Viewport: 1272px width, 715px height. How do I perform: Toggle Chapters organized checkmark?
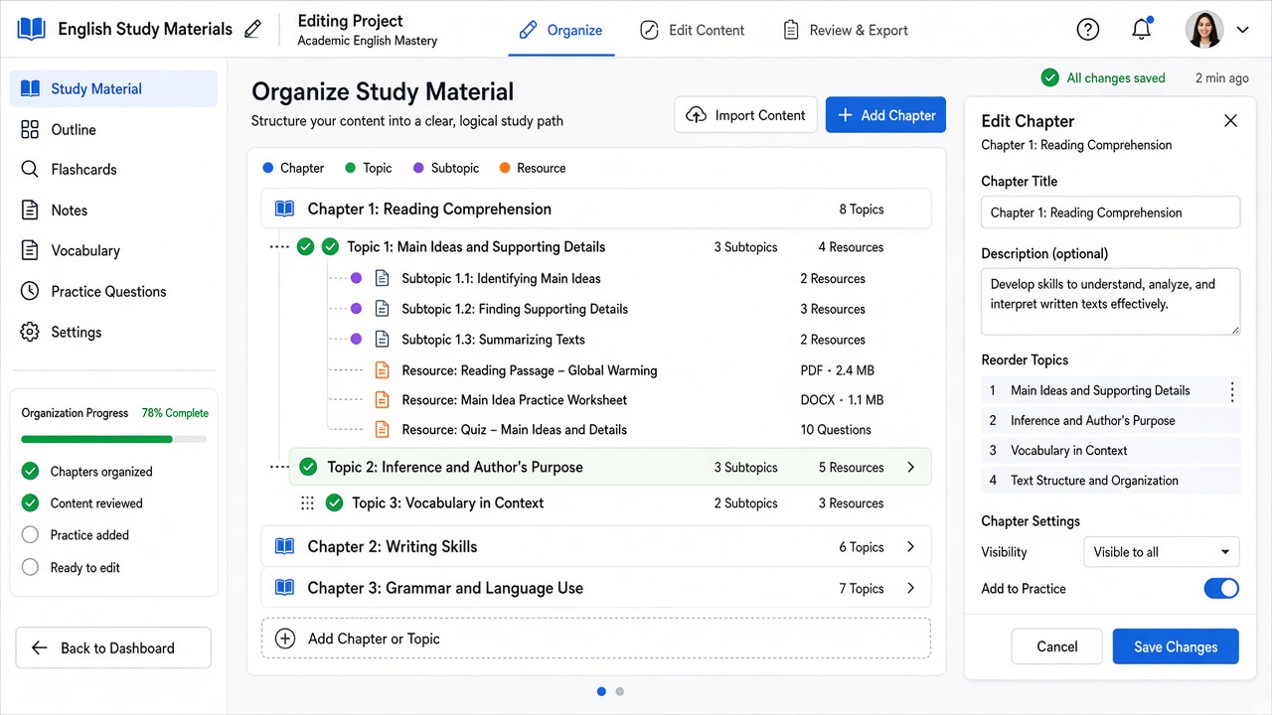click(30, 471)
